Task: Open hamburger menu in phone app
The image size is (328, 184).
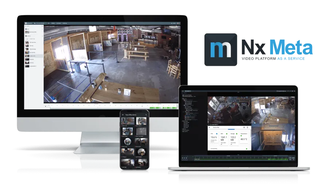Action: click(123, 115)
